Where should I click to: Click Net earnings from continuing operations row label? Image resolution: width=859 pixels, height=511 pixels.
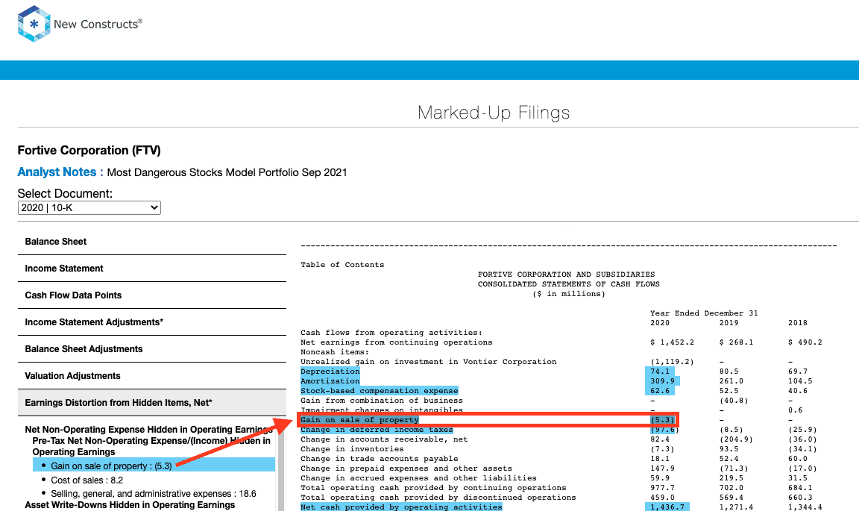point(396,342)
